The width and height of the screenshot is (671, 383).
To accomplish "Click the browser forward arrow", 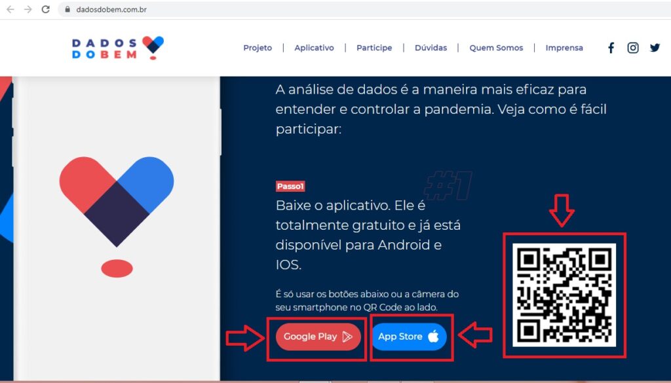I will pyautogui.click(x=28, y=9).
